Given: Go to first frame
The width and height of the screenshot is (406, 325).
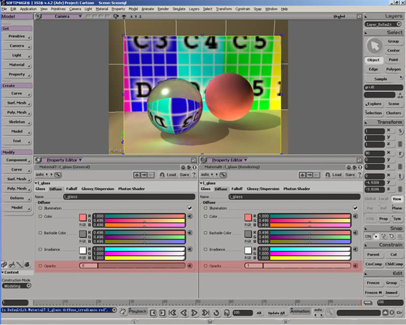Looking at the screenshot, I should pyautogui.click(x=173, y=313).
